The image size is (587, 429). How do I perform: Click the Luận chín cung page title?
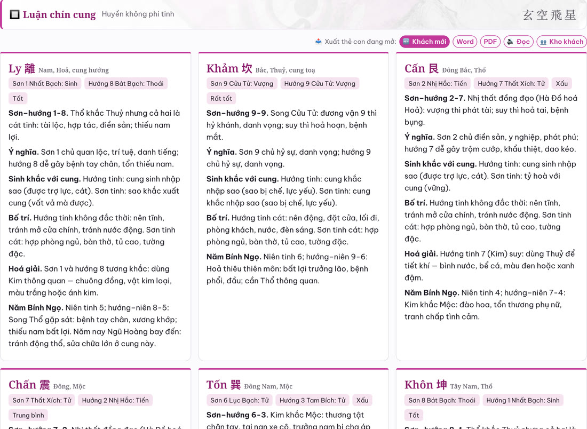point(59,14)
